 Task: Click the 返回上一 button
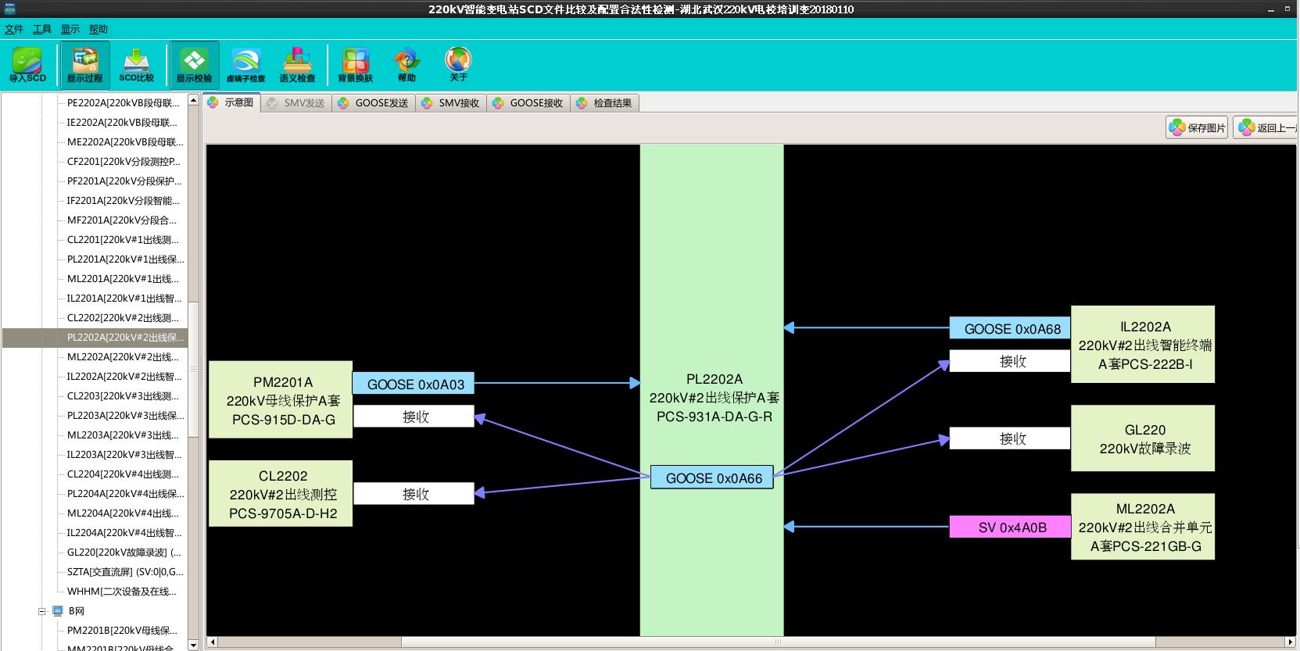(1266, 127)
